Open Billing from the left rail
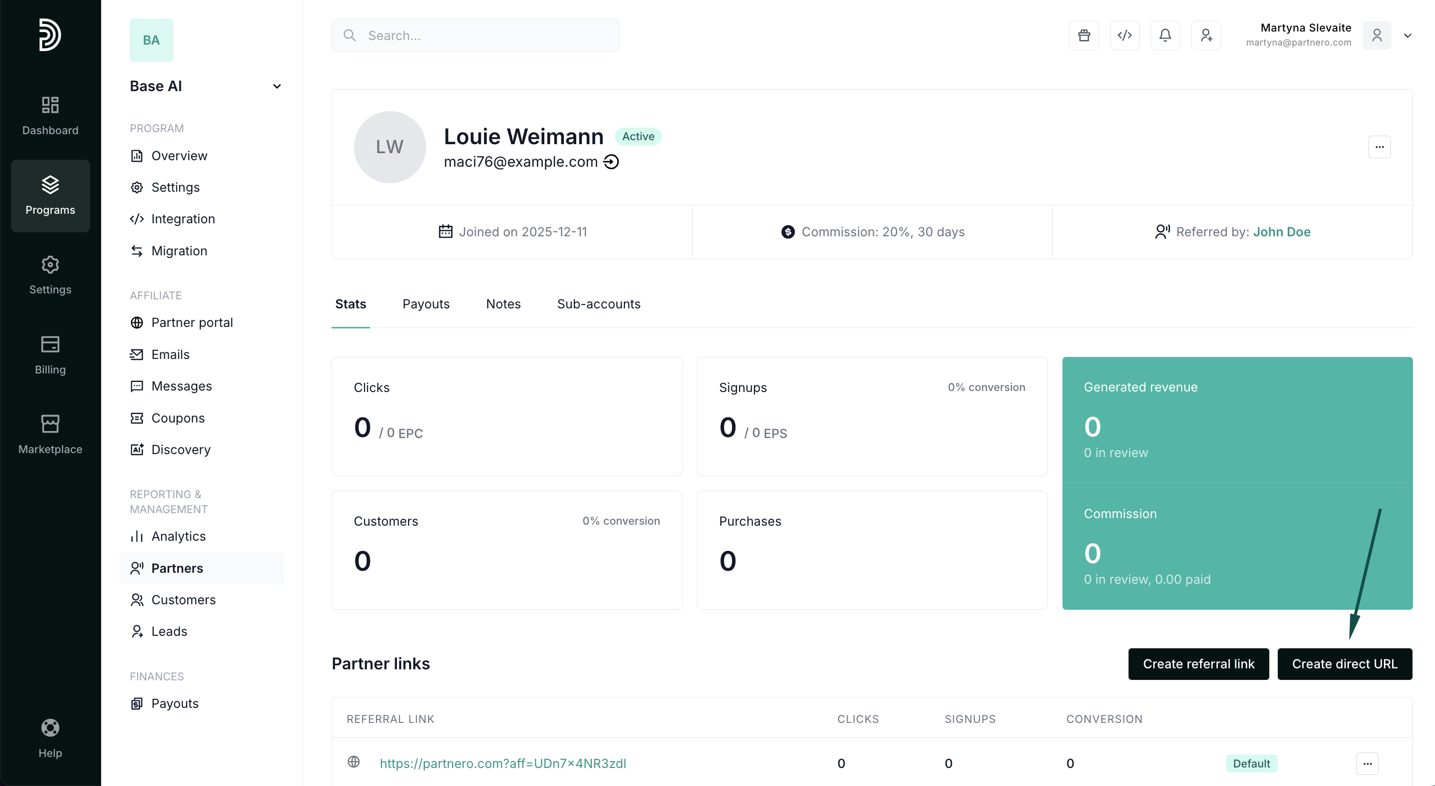 coord(50,355)
